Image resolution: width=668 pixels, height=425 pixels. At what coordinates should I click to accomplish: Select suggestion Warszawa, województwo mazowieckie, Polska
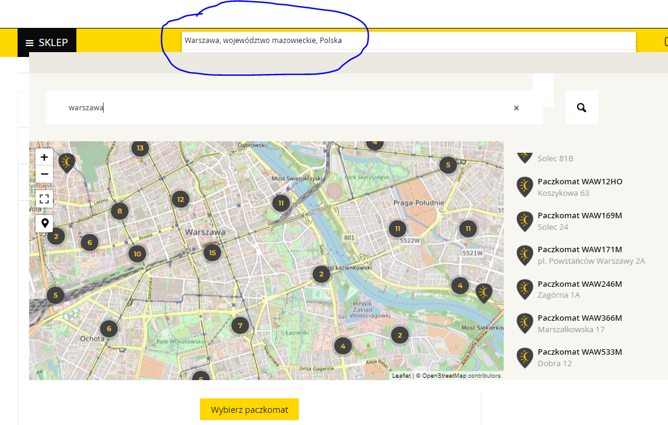263,41
